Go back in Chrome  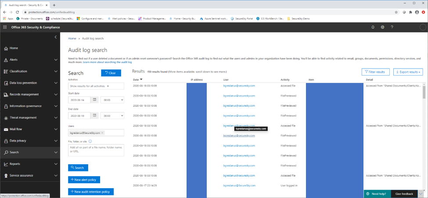[5, 12]
